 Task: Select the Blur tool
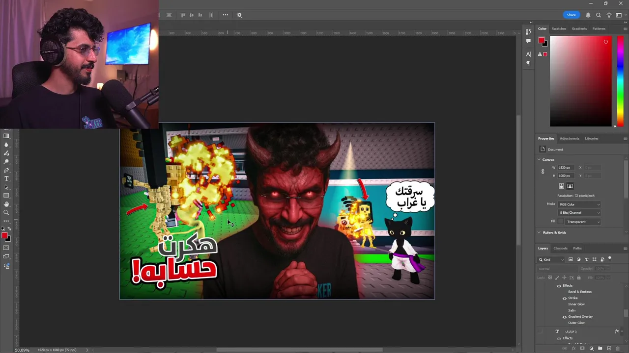click(6, 145)
